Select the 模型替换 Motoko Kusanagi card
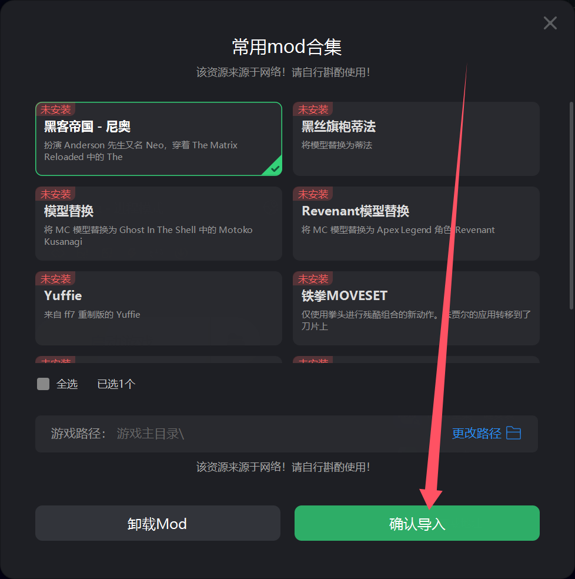The image size is (575, 579). click(x=159, y=224)
